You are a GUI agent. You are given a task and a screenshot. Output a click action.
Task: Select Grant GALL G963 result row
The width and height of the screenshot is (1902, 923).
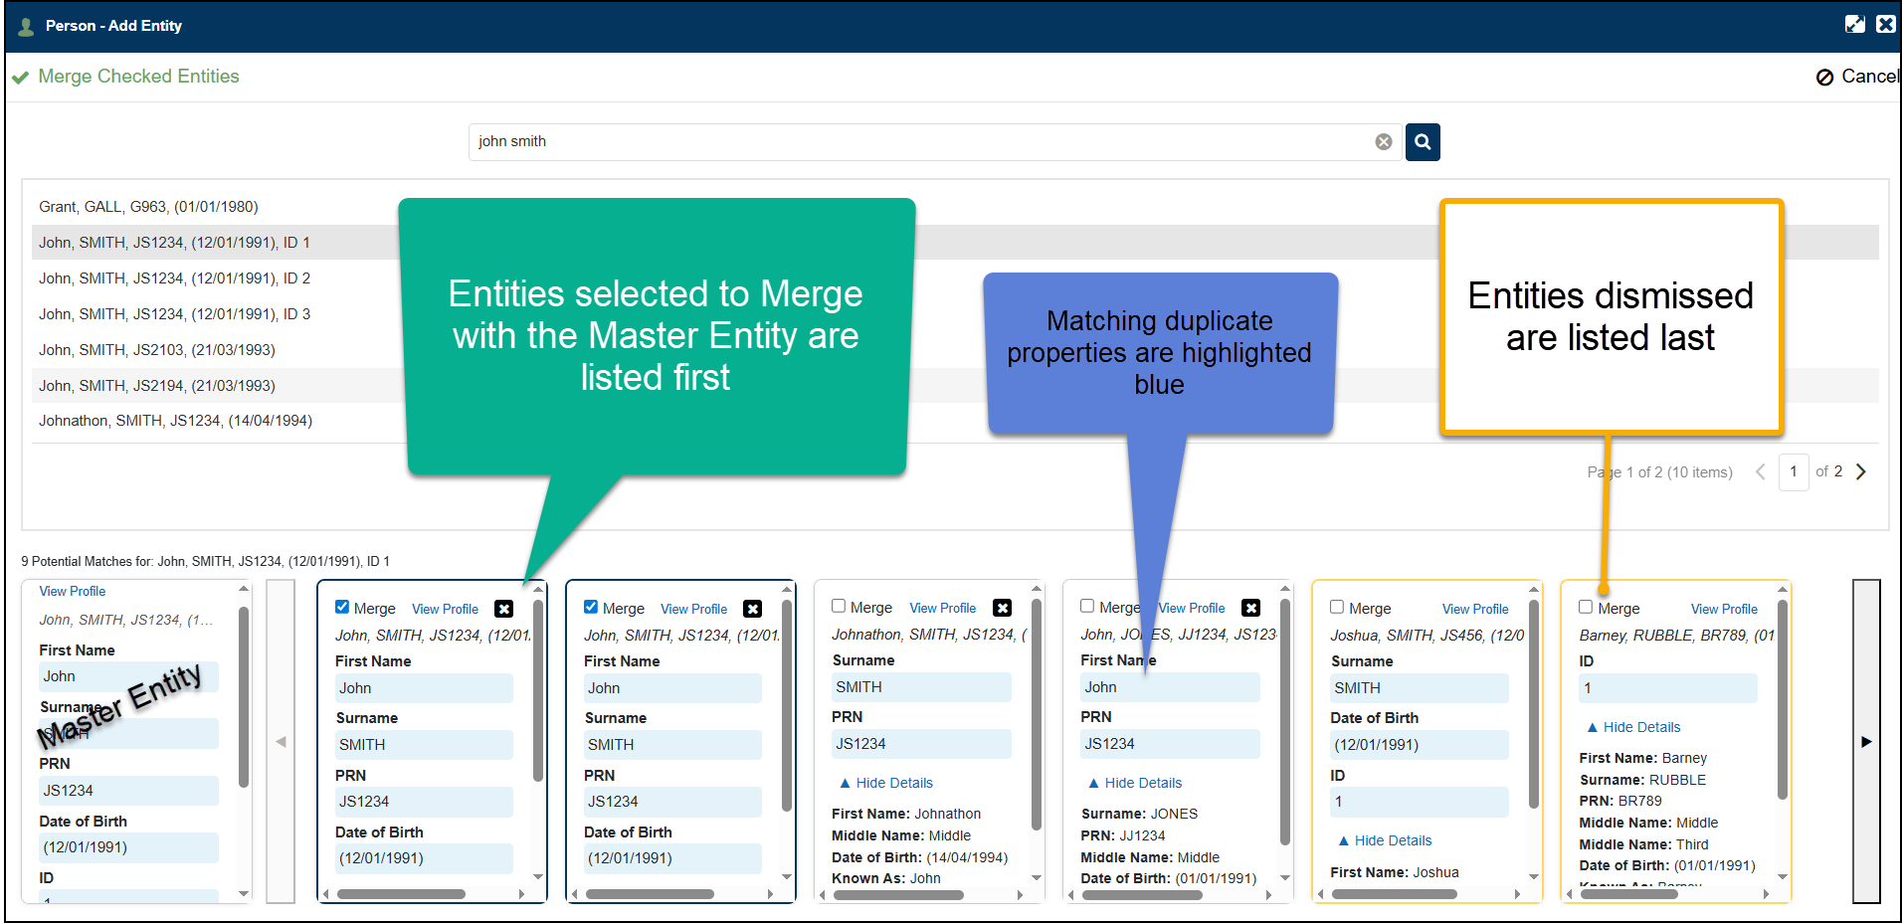click(x=148, y=207)
